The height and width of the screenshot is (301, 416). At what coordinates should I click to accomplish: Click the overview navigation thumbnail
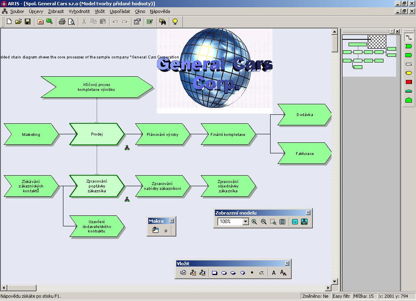pyautogui.click(x=369, y=56)
